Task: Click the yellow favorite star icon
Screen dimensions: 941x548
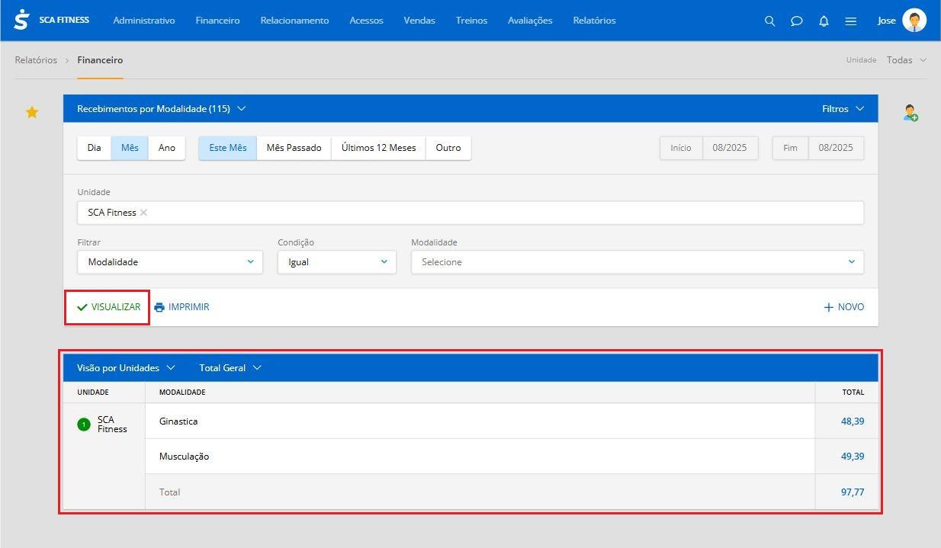Action: (32, 112)
